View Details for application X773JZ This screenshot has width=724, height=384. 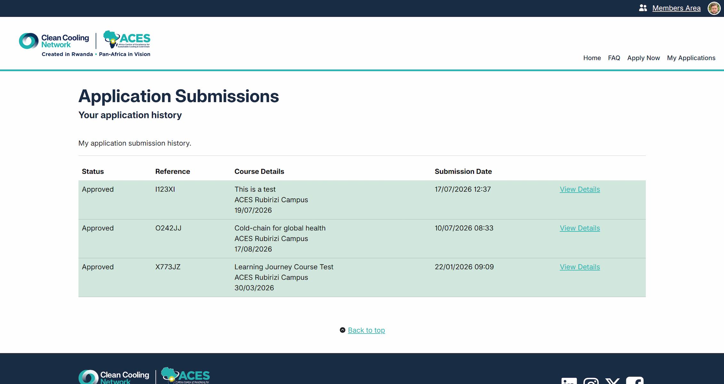pos(580,267)
